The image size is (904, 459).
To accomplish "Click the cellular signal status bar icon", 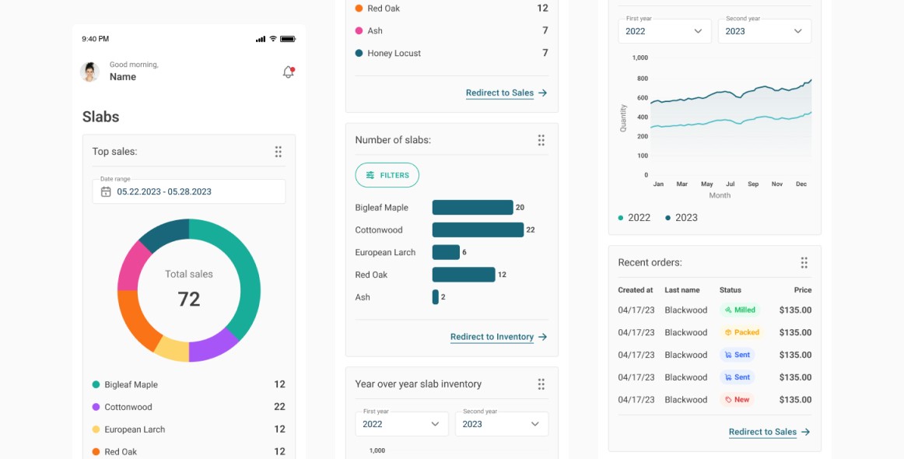I will [261, 39].
